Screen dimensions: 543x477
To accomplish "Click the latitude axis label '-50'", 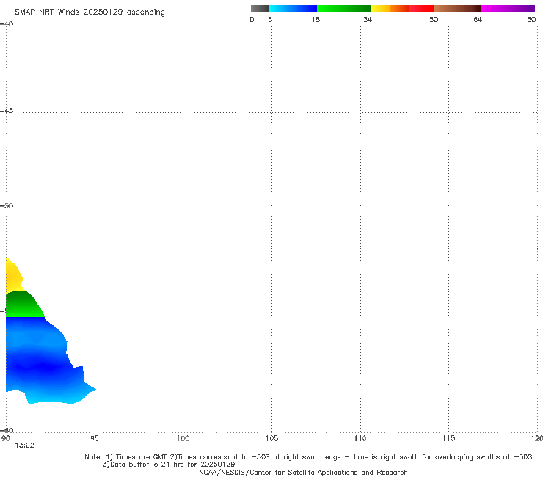I will (7, 205).
